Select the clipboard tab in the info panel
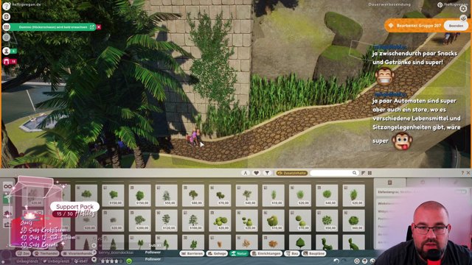Viewport: 472px width, 265px height. (390, 182)
